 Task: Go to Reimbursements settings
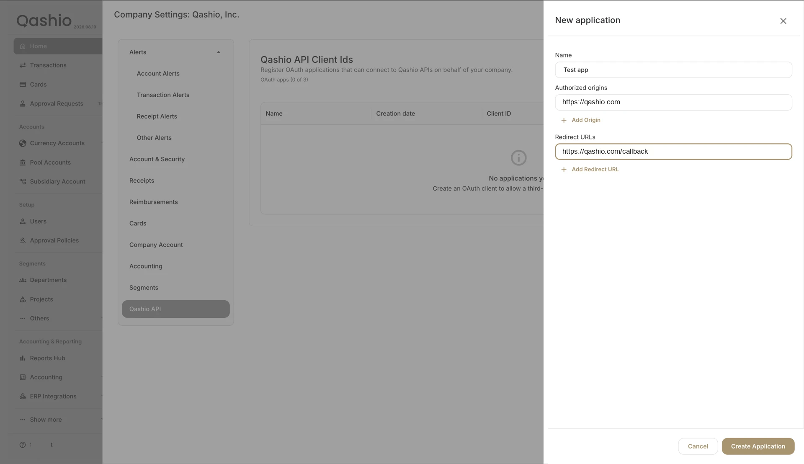point(153,202)
